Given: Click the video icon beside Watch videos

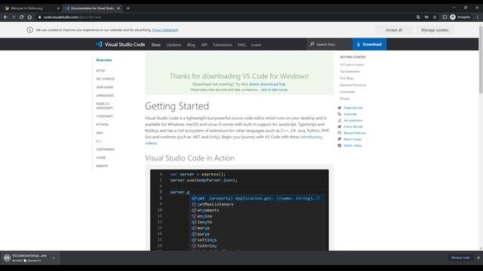Looking at the screenshot, I should pyautogui.click(x=340, y=145).
